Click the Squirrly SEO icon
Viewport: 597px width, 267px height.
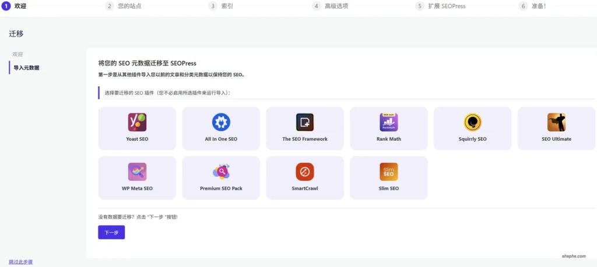pyautogui.click(x=472, y=122)
